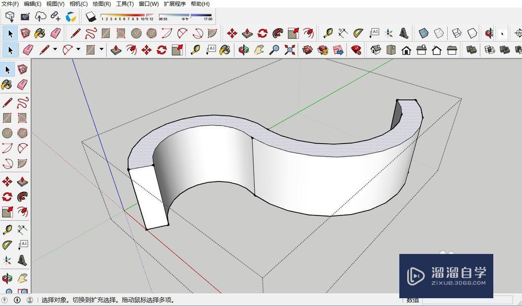
Task: Open the Extension Manager ruby icon
Action: (356, 50)
